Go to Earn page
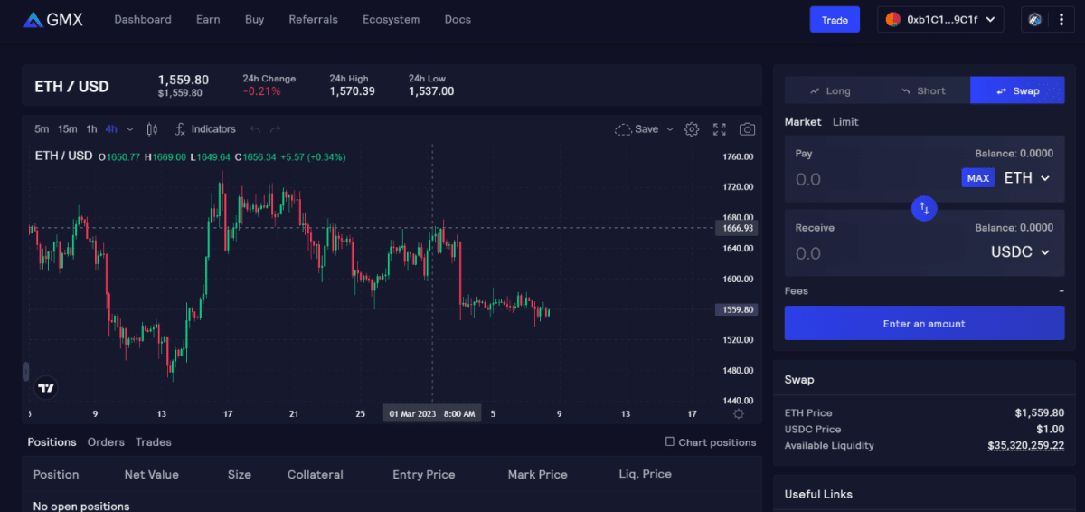1085x512 pixels. 208,19
